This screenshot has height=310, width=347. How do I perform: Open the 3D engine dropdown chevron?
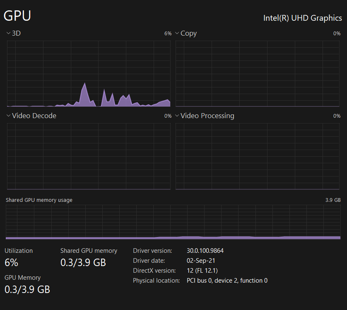[8, 33]
